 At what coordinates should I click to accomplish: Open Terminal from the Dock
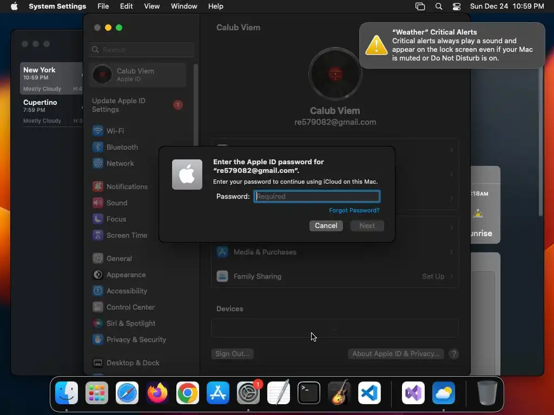309,393
